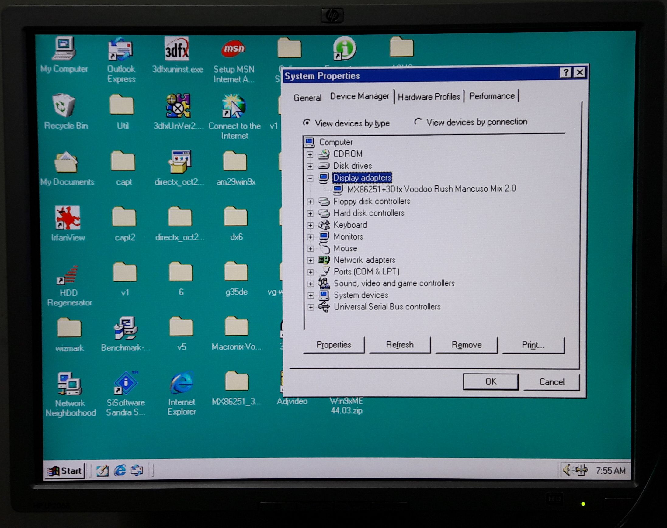667x528 pixels.
Task: Click the taskbar clock 7:55 AM
Action: coord(610,471)
